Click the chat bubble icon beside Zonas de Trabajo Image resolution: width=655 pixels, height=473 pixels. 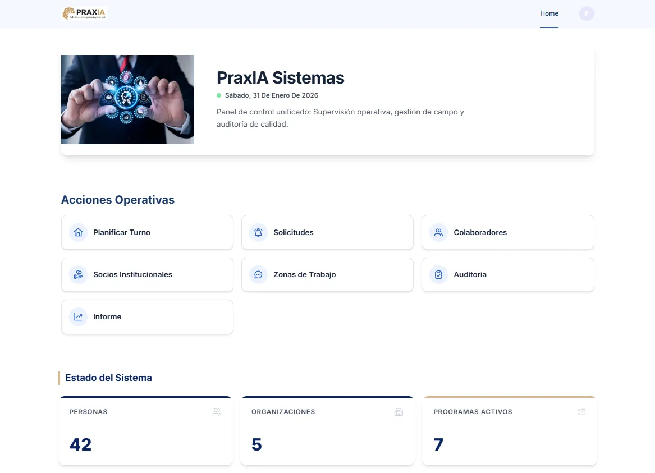click(x=258, y=275)
